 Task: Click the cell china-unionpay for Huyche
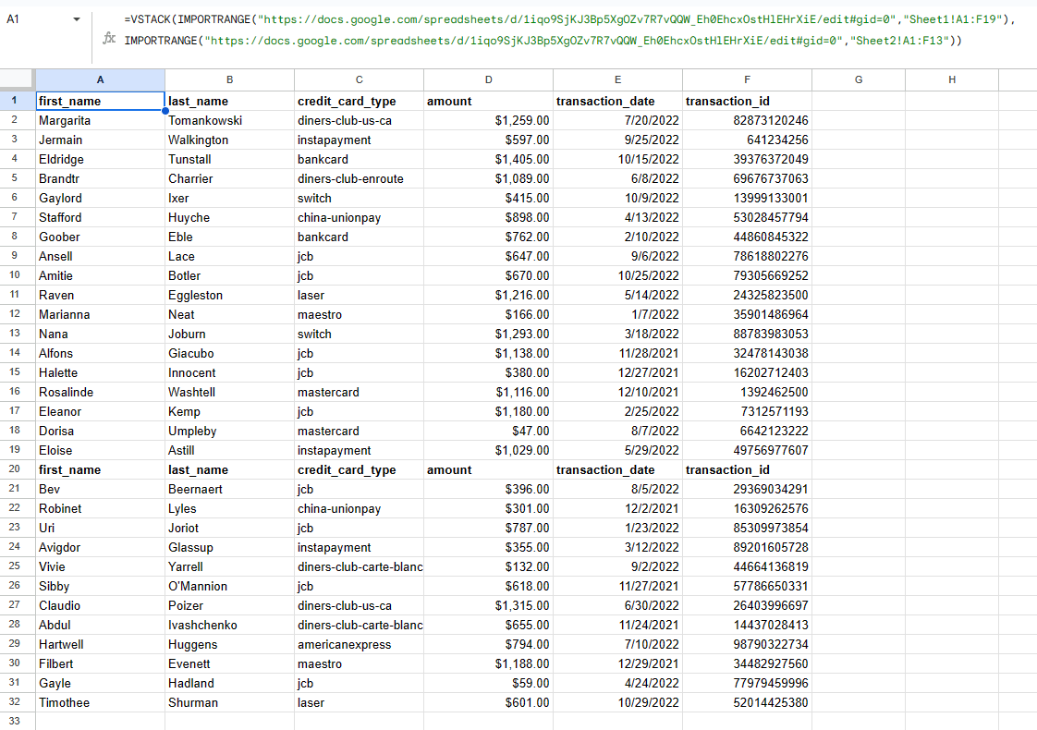click(360, 217)
